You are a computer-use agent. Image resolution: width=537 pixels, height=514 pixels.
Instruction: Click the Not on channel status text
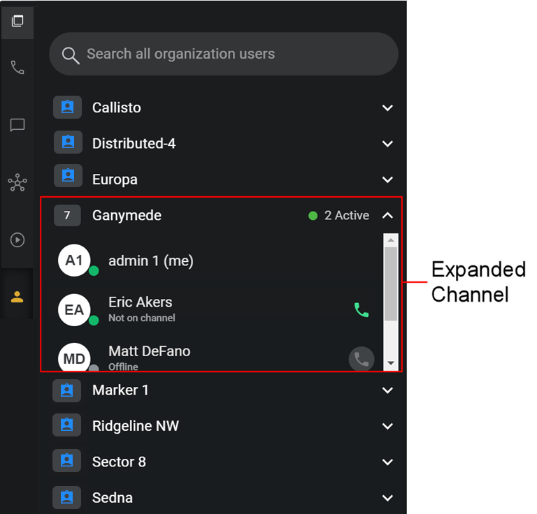[x=142, y=318]
